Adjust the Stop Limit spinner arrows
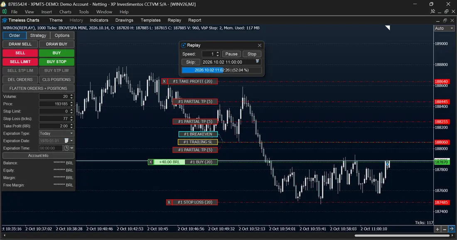This screenshot has height=240, width=457. click(x=72, y=111)
